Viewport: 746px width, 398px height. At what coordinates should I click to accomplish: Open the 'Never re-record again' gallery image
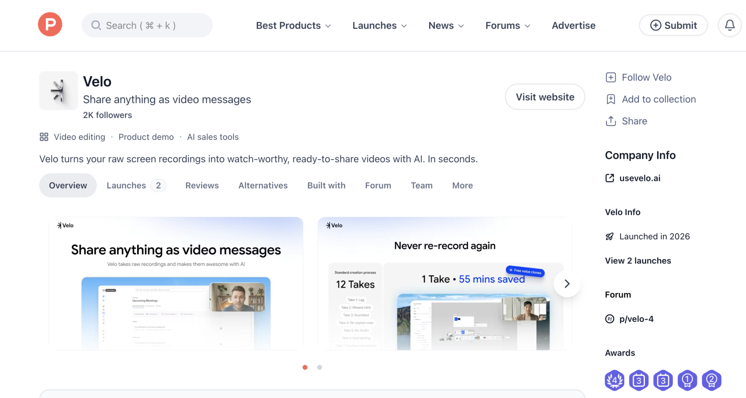pos(445,283)
